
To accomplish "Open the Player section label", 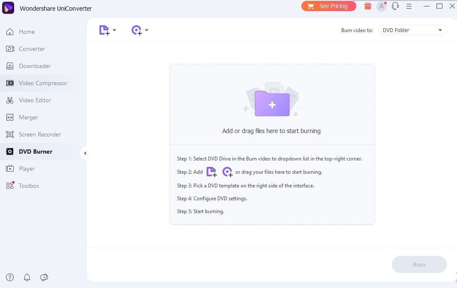I will pyautogui.click(x=27, y=169).
